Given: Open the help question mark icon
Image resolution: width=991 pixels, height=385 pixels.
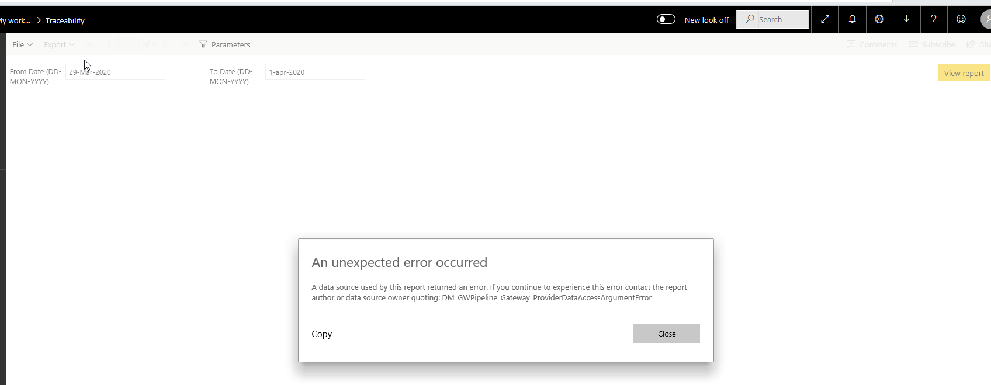Looking at the screenshot, I should pyautogui.click(x=934, y=19).
